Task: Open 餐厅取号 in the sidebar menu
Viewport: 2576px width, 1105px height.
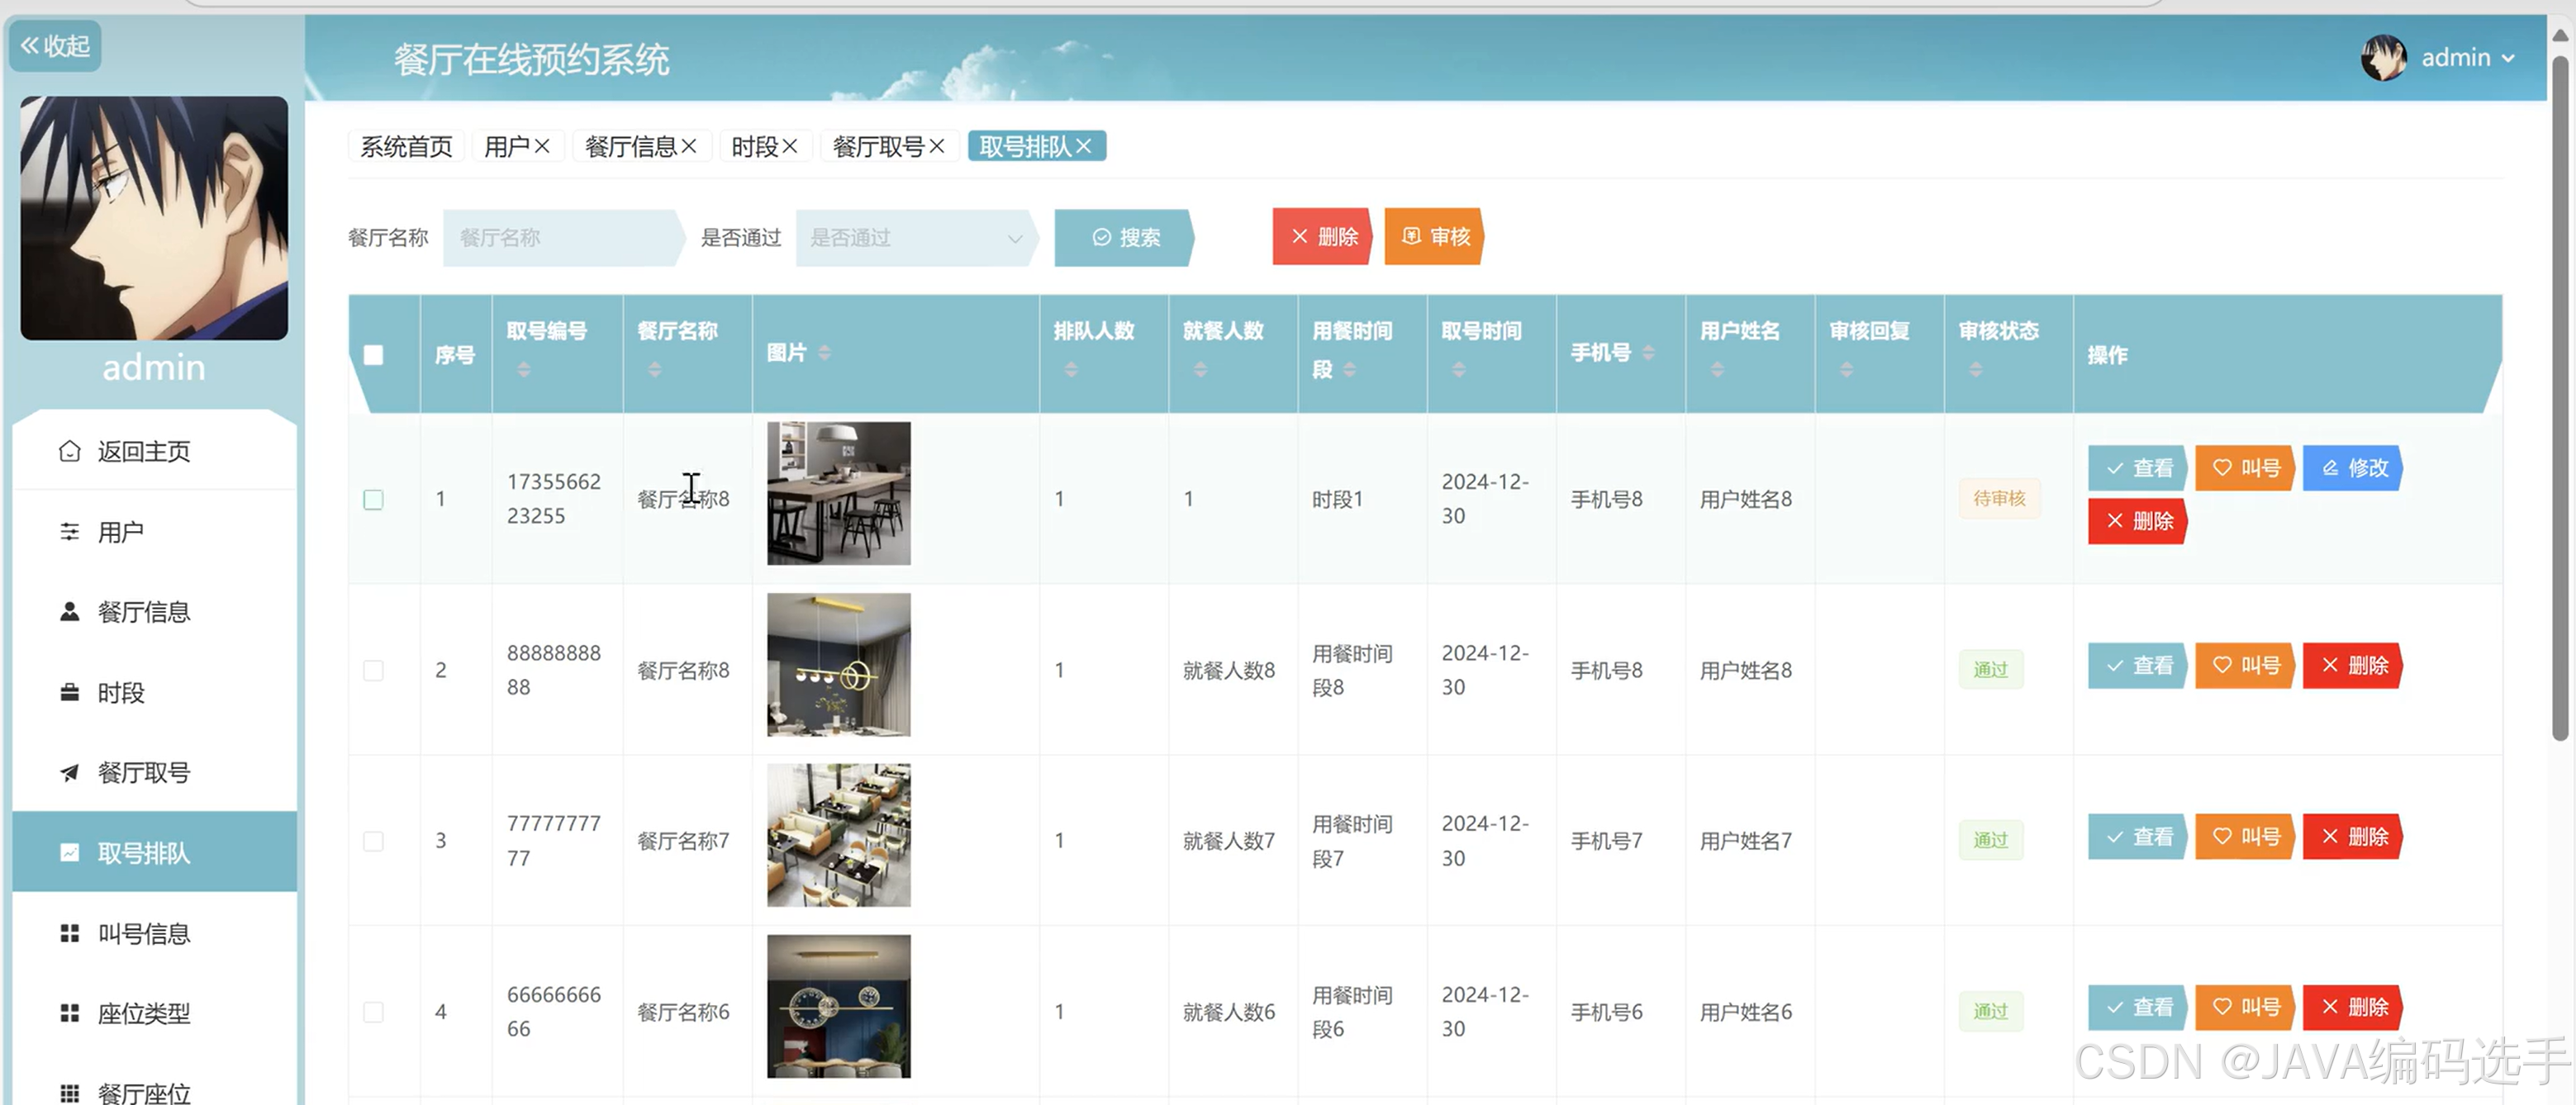Action: (155, 773)
